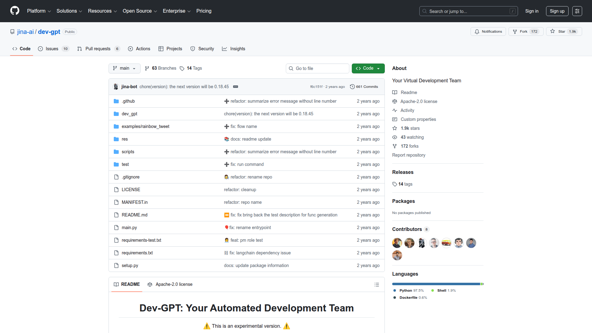Click the history icon near 661 Commits
The image size is (592, 333).
pyautogui.click(x=352, y=87)
